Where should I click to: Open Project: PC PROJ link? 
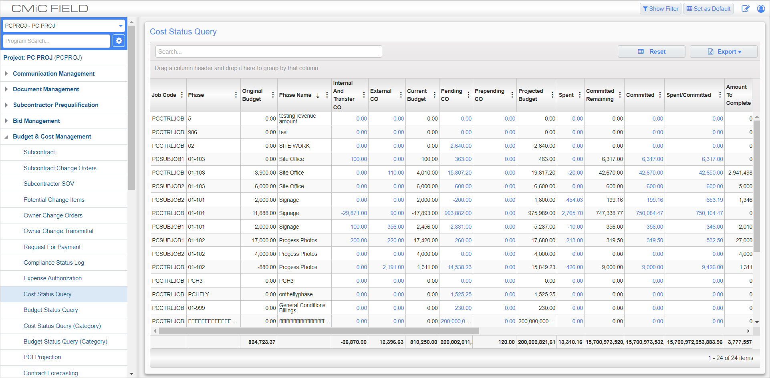42,58
